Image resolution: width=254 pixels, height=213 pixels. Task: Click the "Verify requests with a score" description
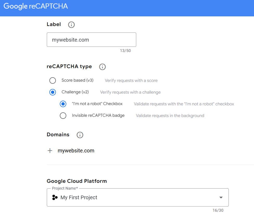click(131, 81)
